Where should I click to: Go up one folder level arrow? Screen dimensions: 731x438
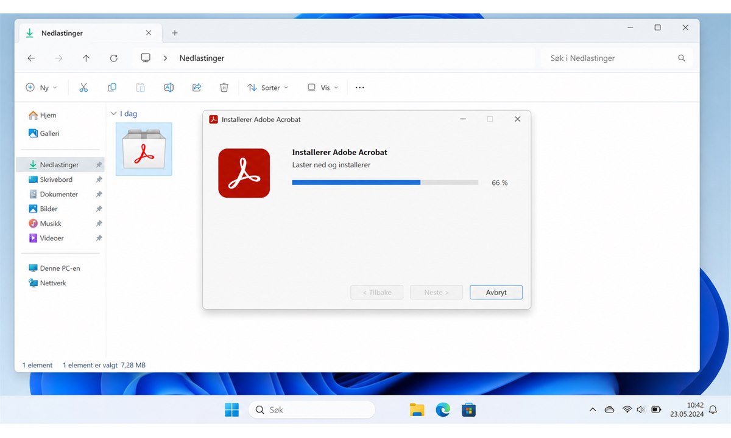[x=86, y=58]
